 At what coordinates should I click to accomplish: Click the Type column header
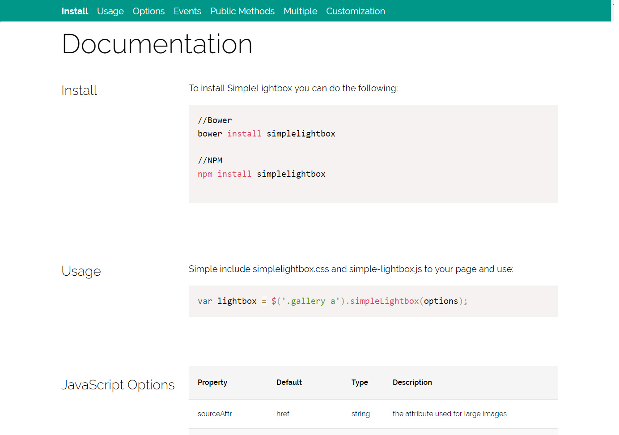coord(360,383)
